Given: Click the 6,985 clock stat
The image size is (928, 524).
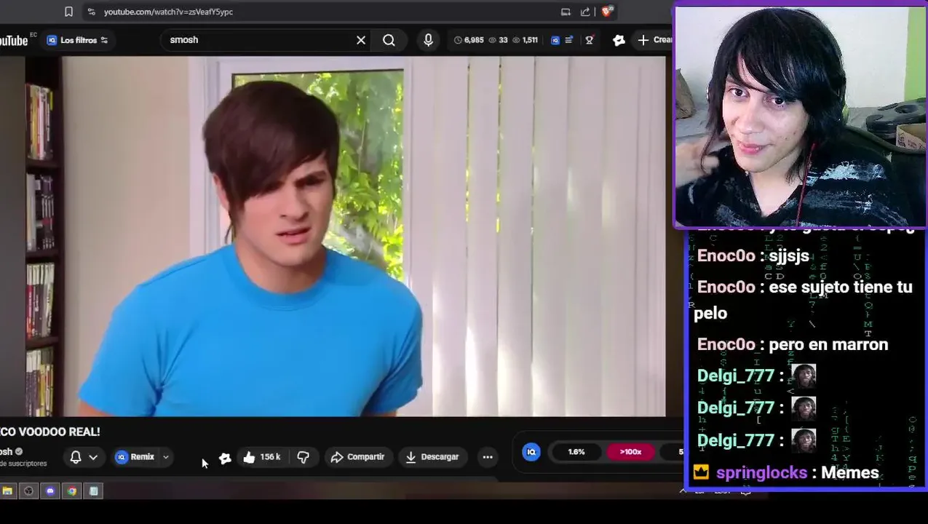Looking at the screenshot, I should pyautogui.click(x=468, y=40).
